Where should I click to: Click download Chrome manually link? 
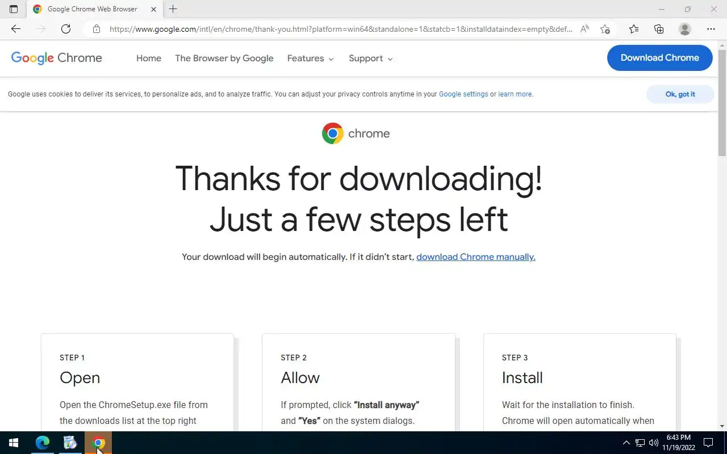[476, 257]
